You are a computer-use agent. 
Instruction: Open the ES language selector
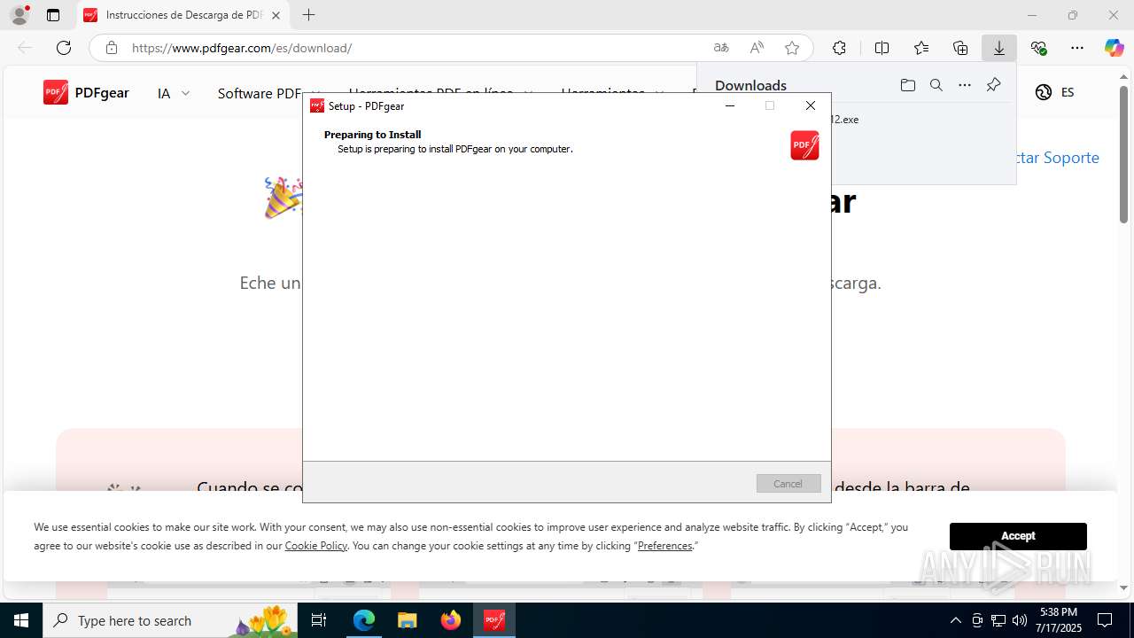(1055, 92)
